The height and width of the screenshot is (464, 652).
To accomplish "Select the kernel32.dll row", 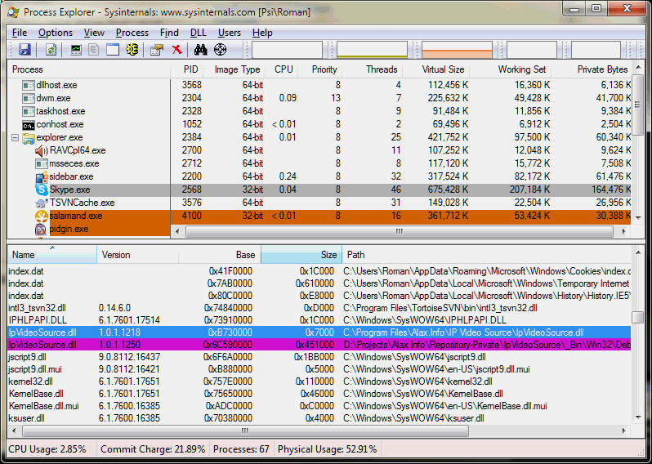I will 319,381.
